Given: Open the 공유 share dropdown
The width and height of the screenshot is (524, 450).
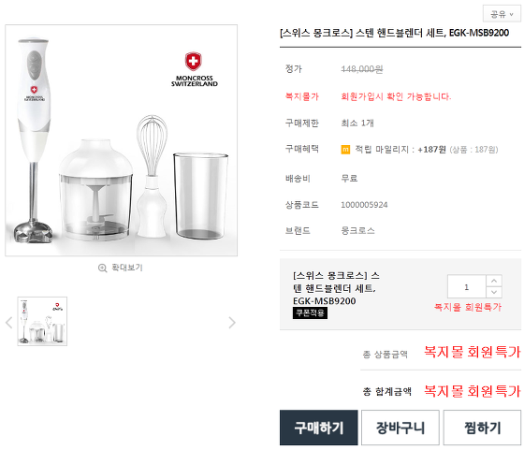Looking at the screenshot, I should pos(502,14).
